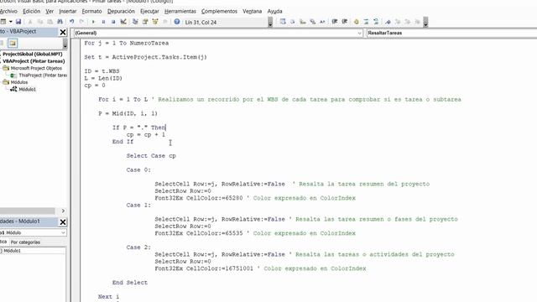Select ThisProject (Pintar tareas) item
Image resolution: width=537 pixels, height=302 pixels.
click(43, 75)
